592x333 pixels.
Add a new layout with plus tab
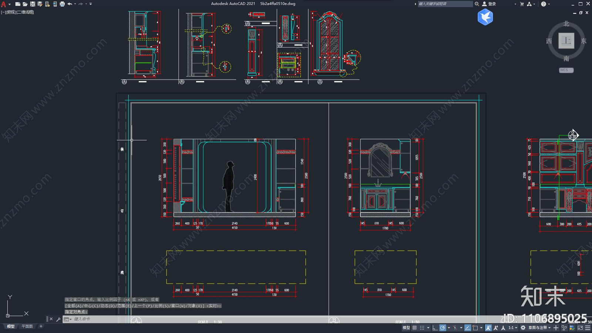point(41,326)
